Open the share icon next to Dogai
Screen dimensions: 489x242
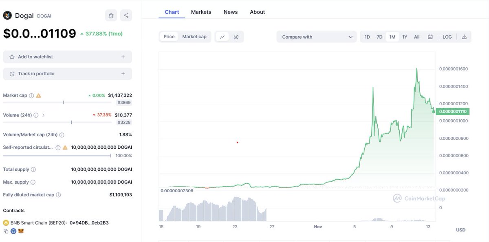126,15
